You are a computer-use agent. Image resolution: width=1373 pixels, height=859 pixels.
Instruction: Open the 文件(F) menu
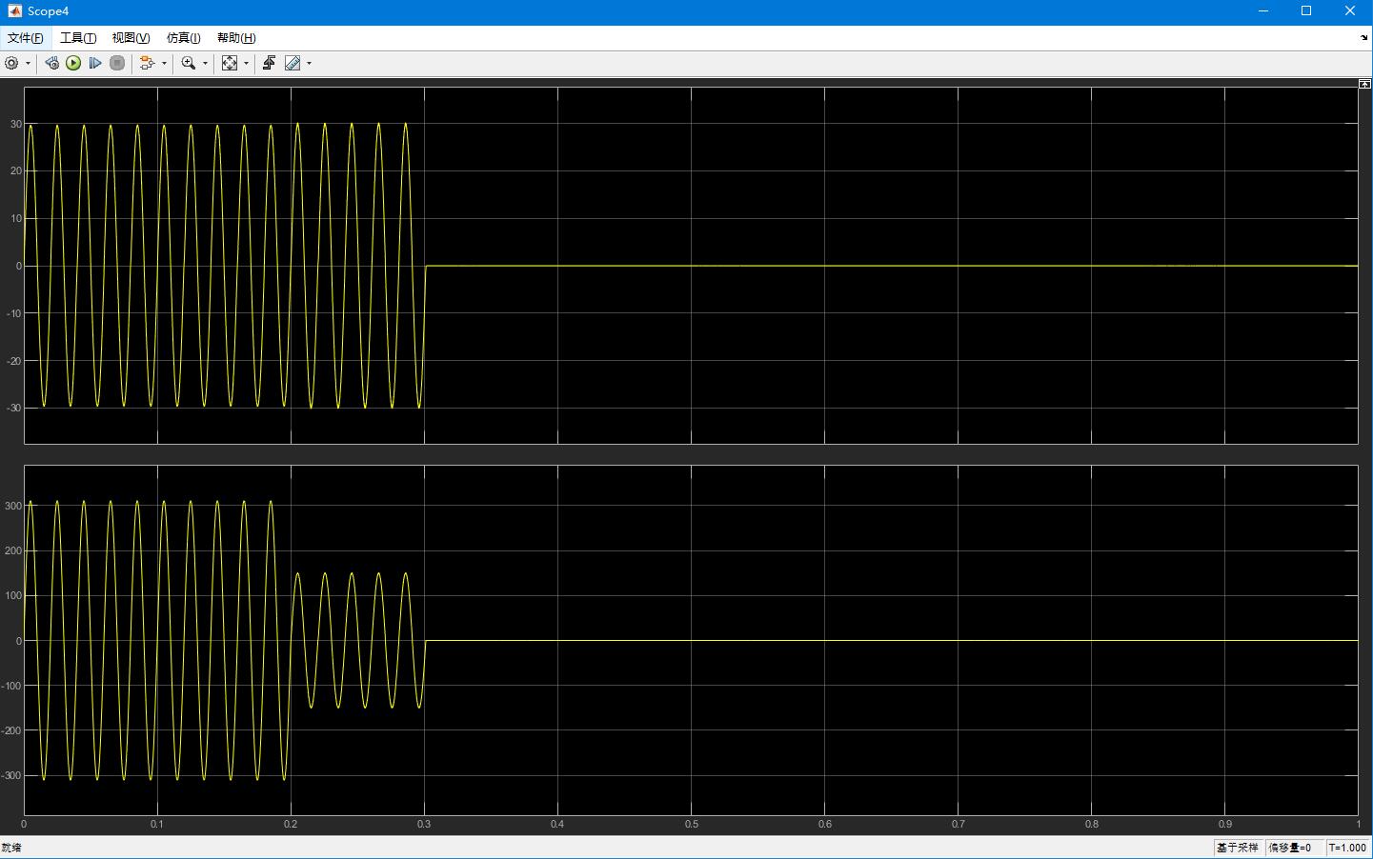(26, 38)
